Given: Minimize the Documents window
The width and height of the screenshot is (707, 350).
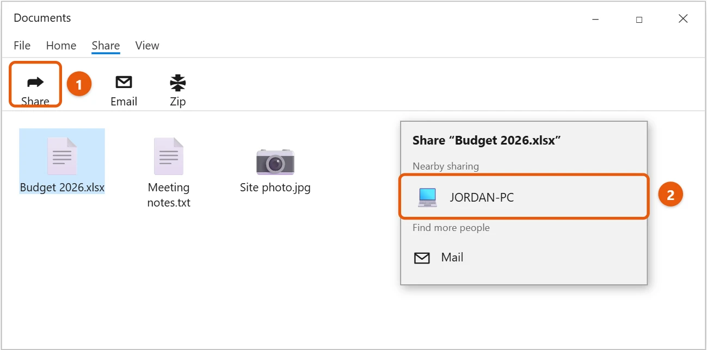Looking at the screenshot, I should tap(595, 19).
